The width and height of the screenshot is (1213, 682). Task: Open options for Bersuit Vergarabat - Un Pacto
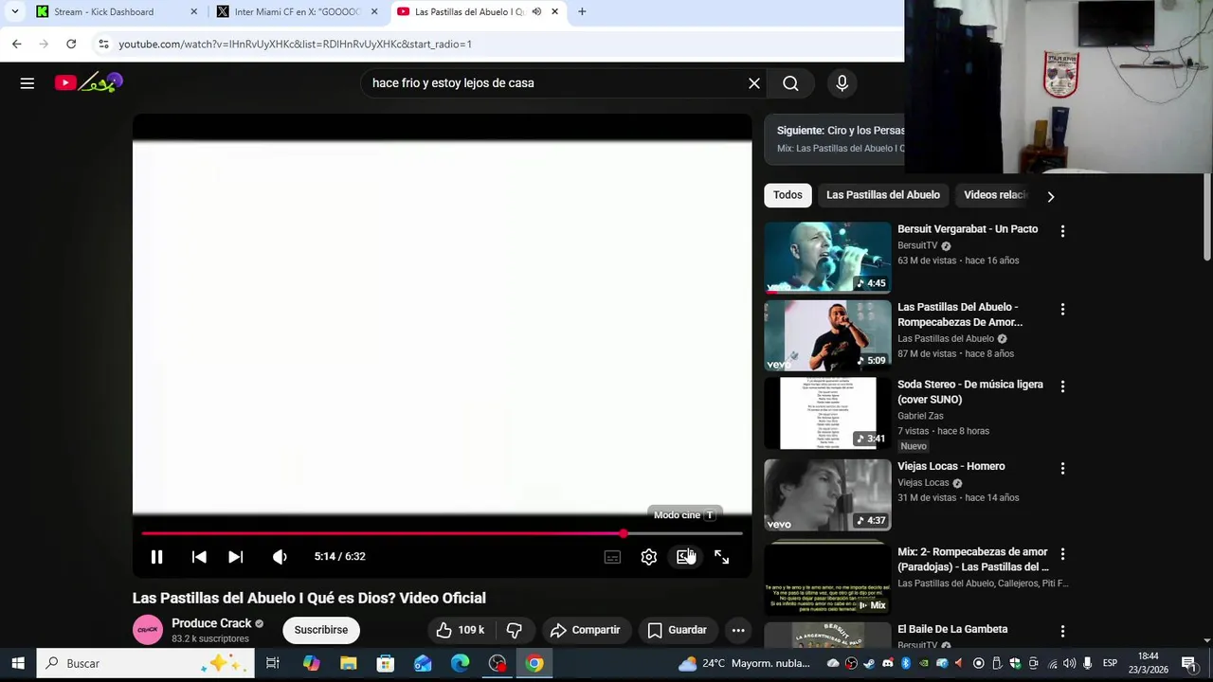click(x=1062, y=231)
